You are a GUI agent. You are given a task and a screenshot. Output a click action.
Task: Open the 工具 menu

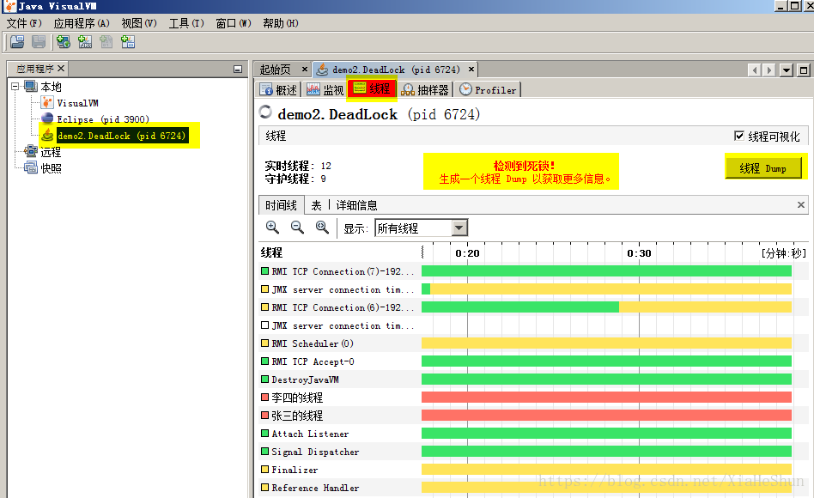(x=186, y=23)
